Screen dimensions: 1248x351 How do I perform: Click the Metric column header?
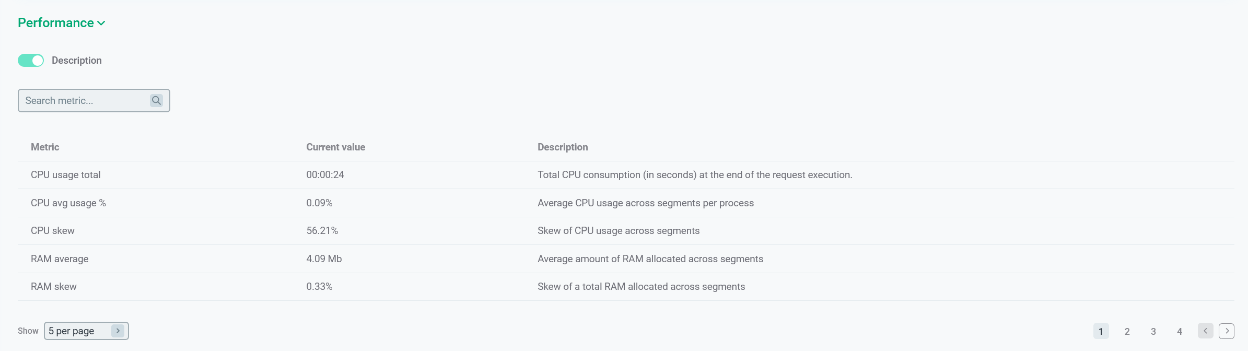pyautogui.click(x=44, y=147)
